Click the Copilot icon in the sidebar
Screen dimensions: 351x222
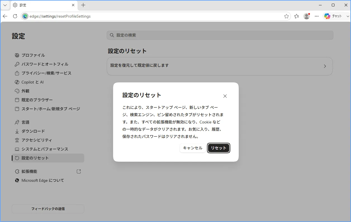click(17, 82)
